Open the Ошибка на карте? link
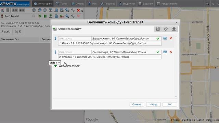Screen dimensions: 219x123 coord(193,120)
